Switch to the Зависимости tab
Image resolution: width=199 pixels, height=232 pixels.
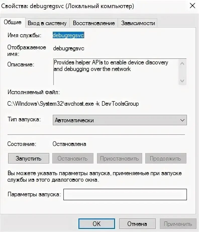pos(138,23)
